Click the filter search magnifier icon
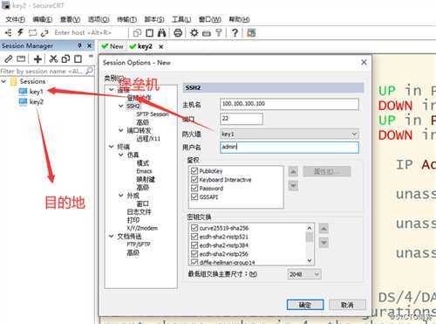 click(x=90, y=71)
